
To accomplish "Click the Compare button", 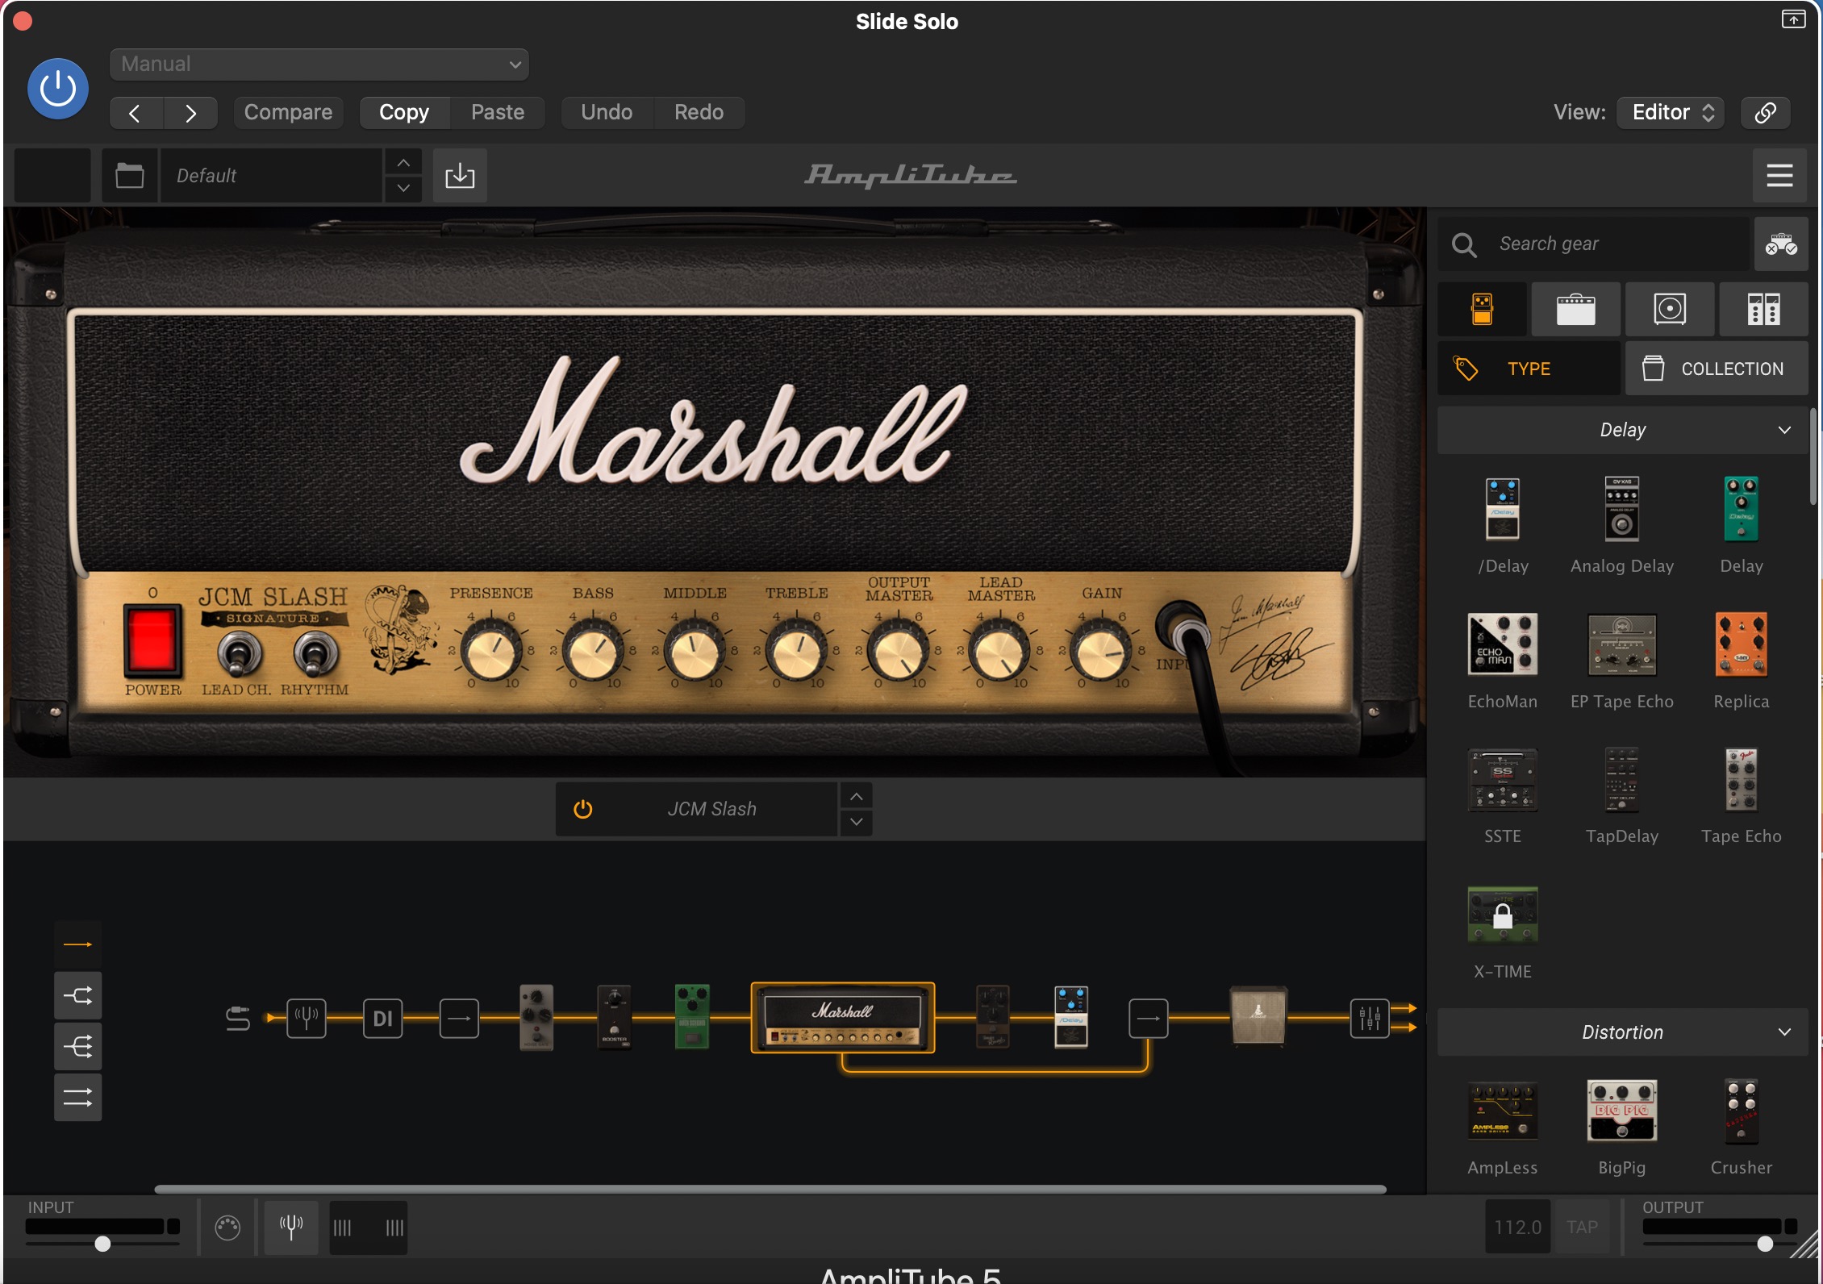I will pos(288,112).
